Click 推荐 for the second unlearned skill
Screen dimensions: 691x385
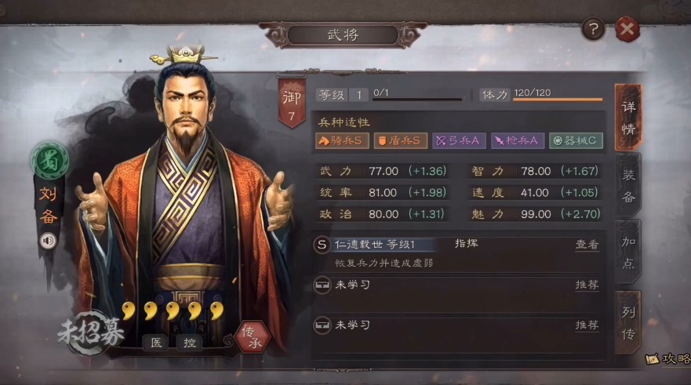coord(587,325)
